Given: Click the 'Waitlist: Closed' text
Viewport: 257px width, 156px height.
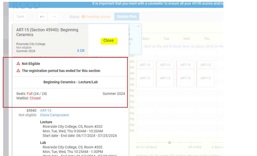Looking at the screenshot, I should (28, 98).
